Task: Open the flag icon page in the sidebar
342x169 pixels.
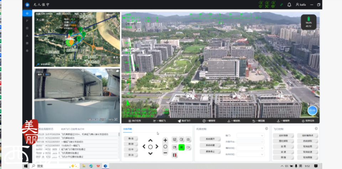Action: (x=27, y=21)
